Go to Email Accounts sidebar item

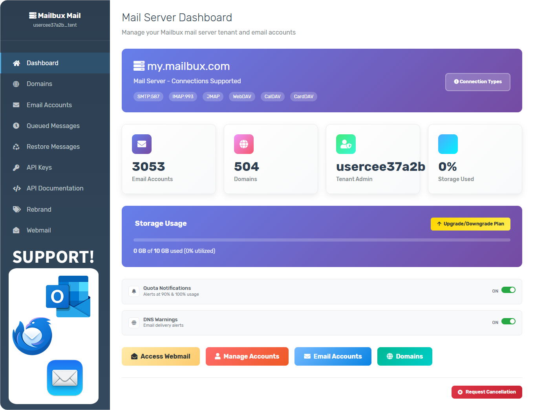click(x=55, y=105)
